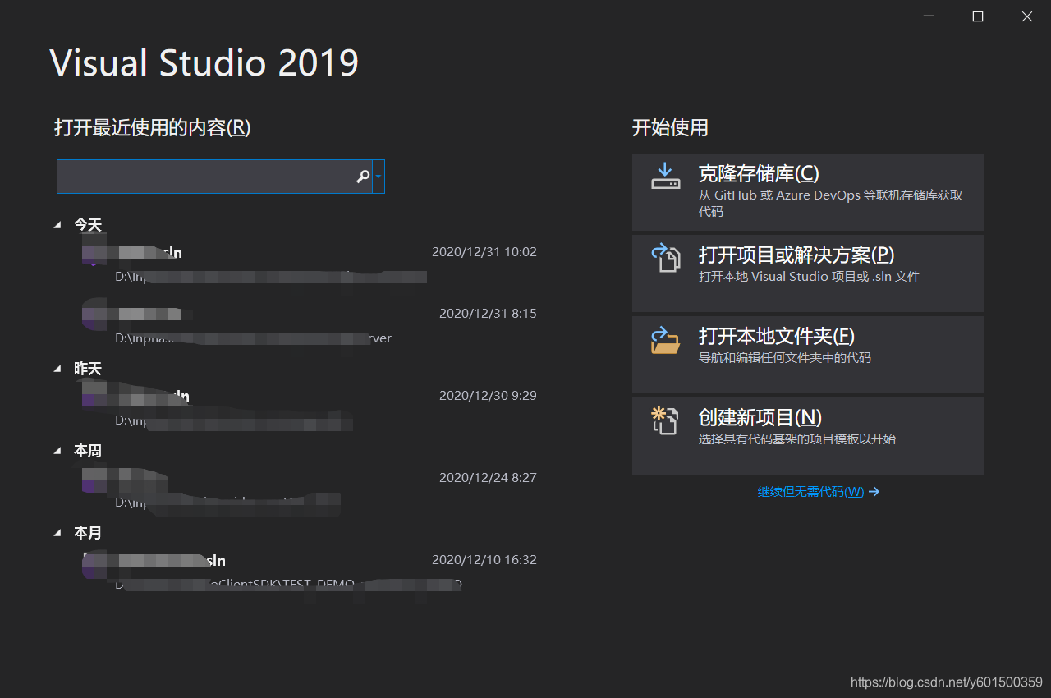The width and height of the screenshot is (1051, 698).
Task: Open recent solution dated 2020/12/30 9:29
Action: (x=310, y=407)
